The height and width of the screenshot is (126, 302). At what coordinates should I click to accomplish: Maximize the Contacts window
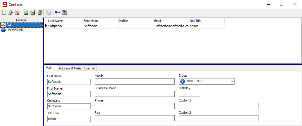pyautogui.click(x=282, y=4)
